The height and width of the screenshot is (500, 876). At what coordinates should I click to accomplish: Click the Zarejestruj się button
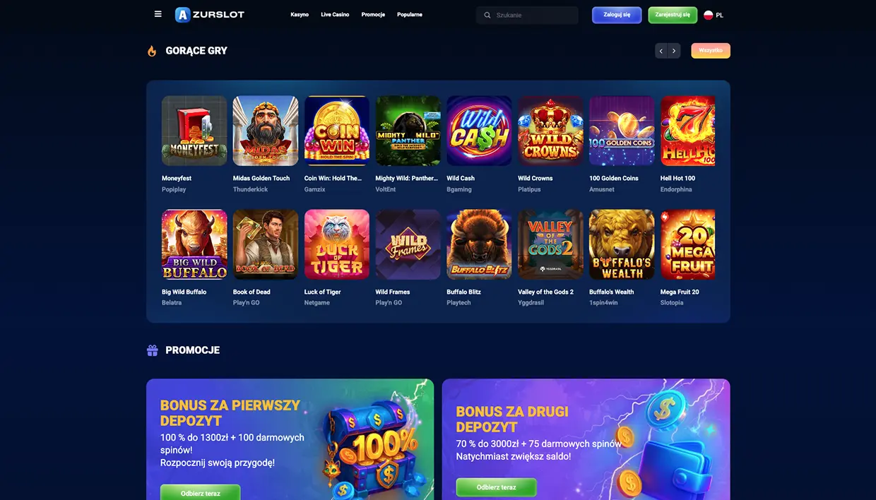click(673, 15)
